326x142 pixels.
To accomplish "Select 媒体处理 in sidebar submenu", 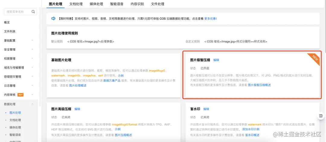I will coord(15,127).
